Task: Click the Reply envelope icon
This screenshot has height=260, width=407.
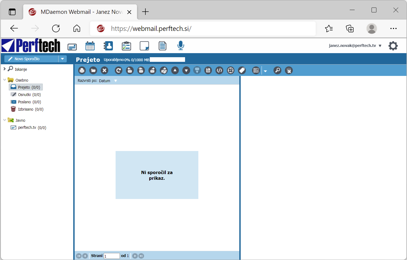Action: pos(130,70)
